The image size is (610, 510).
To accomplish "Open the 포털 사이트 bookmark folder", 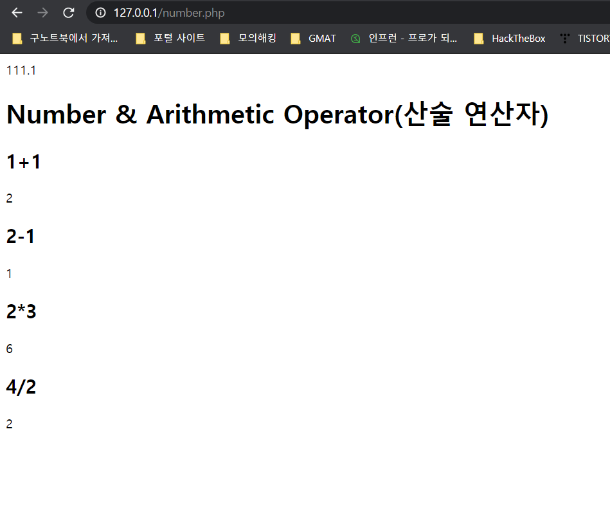I will coord(170,38).
